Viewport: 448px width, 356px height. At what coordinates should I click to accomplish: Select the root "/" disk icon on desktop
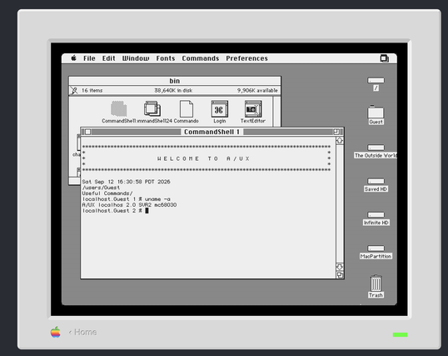coord(376,80)
